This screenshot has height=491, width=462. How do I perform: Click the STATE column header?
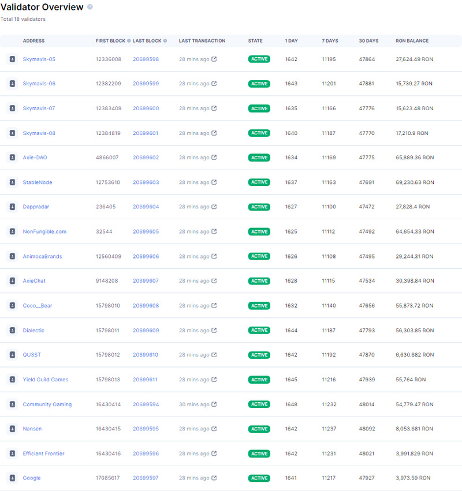coord(255,41)
